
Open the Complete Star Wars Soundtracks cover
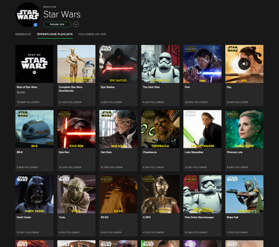76,64
